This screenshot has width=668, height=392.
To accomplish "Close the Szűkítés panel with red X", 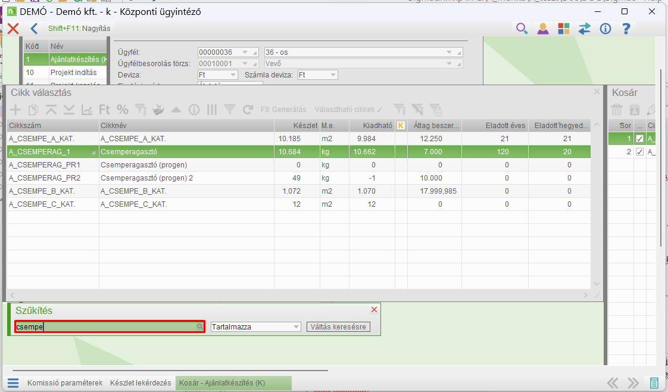I will 374,310.
